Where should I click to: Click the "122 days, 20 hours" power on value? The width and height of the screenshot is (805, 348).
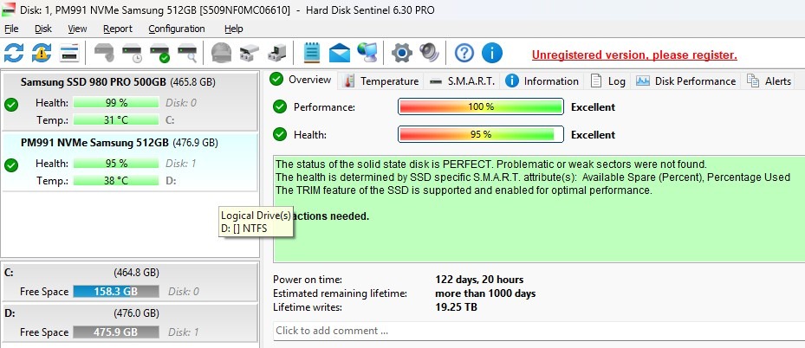[479, 280]
